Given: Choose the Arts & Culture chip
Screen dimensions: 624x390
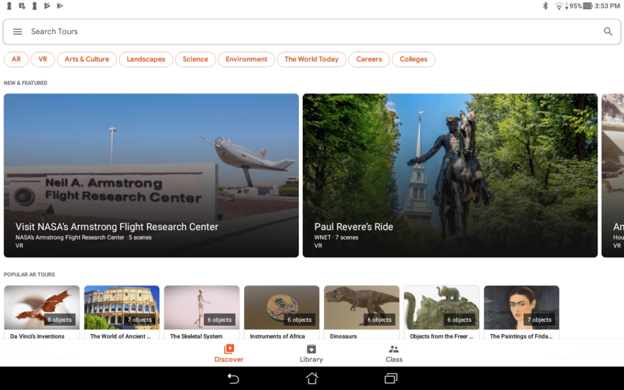Looking at the screenshot, I should pos(87,60).
